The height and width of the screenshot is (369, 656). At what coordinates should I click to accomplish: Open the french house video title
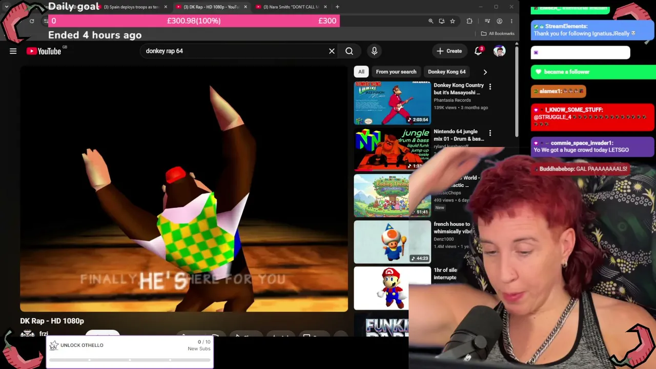tap(452, 228)
